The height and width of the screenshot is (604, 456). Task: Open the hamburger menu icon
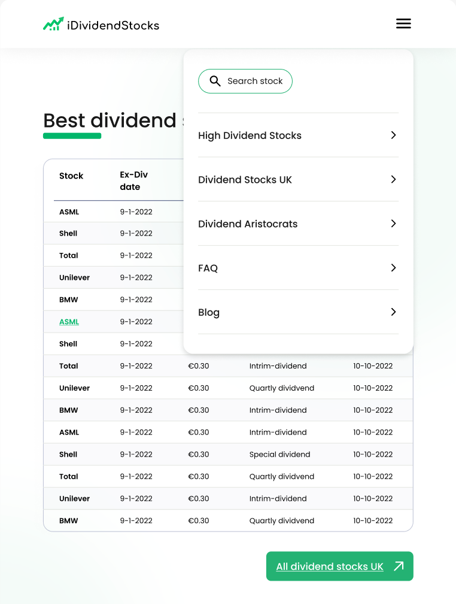pos(403,23)
